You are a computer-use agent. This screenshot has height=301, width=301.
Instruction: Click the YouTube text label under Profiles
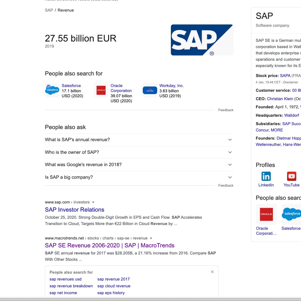pyautogui.click(x=292, y=185)
